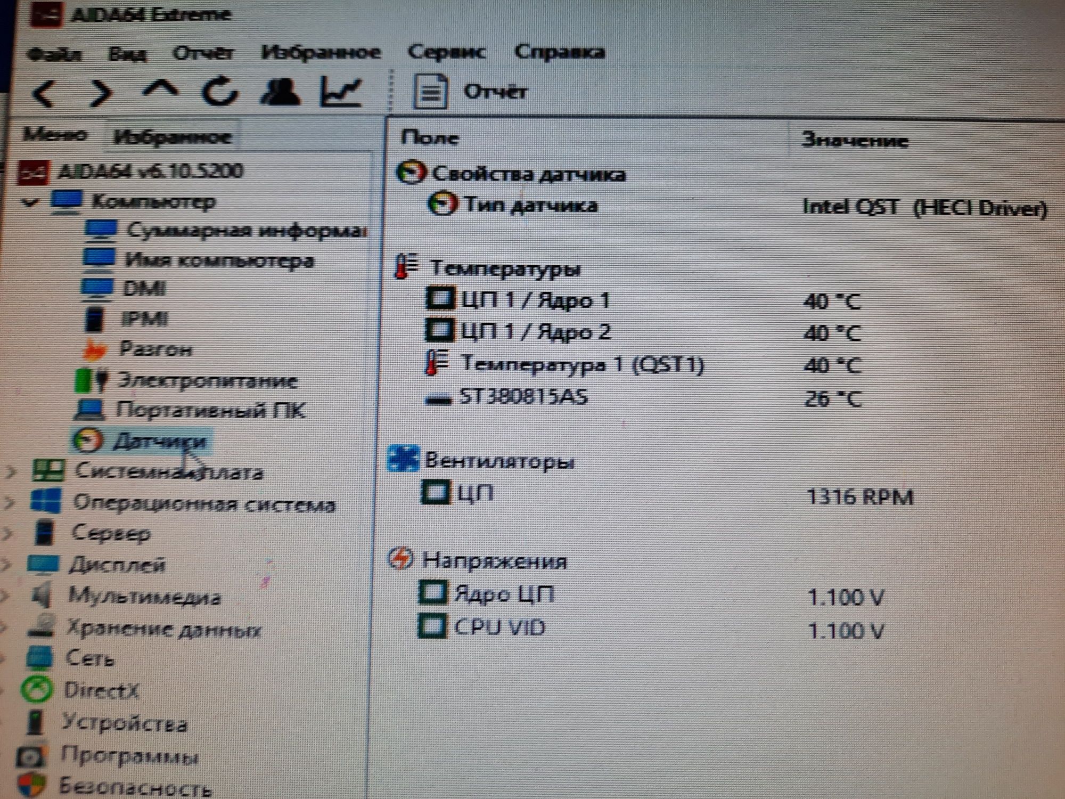Image resolution: width=1065 pixels, height=799 pixels.
Task: Select Сеть in the tree
Action: pyautogui.click(x=90, y=658)
